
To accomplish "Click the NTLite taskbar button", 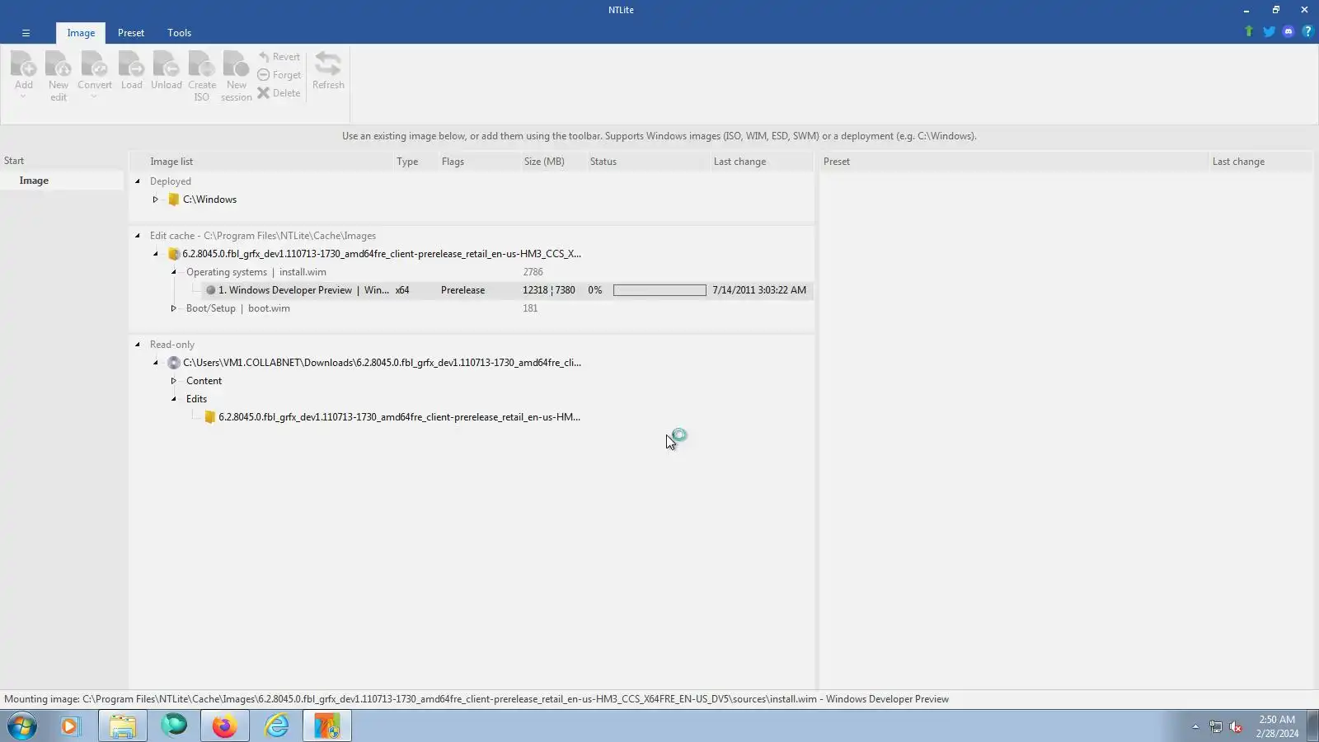I will click(x=327, y=726).
